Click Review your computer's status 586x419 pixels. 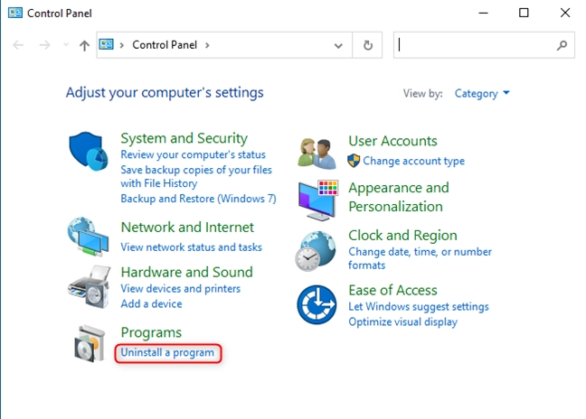193,154
